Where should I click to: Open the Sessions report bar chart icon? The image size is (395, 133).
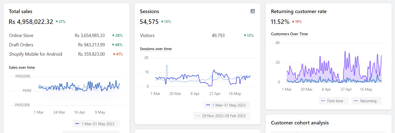tap(252, 11)
